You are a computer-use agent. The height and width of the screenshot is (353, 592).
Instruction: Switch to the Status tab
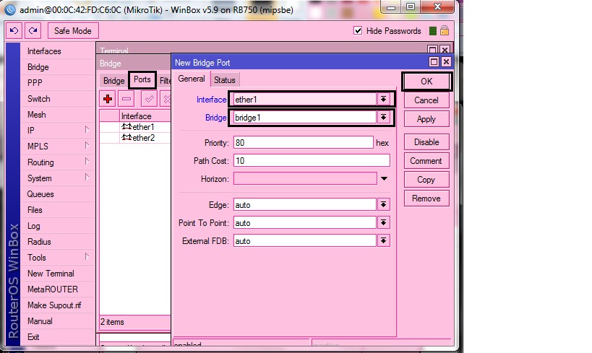click(225, 80)
